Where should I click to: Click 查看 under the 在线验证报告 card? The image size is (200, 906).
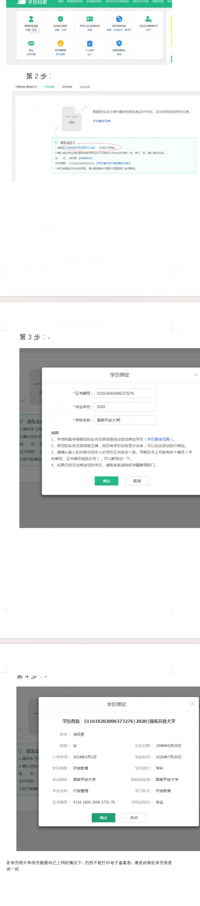(57, 30)
